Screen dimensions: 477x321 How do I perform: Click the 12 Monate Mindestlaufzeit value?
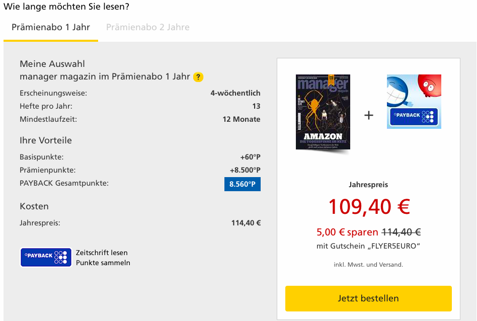coord(242,119)
